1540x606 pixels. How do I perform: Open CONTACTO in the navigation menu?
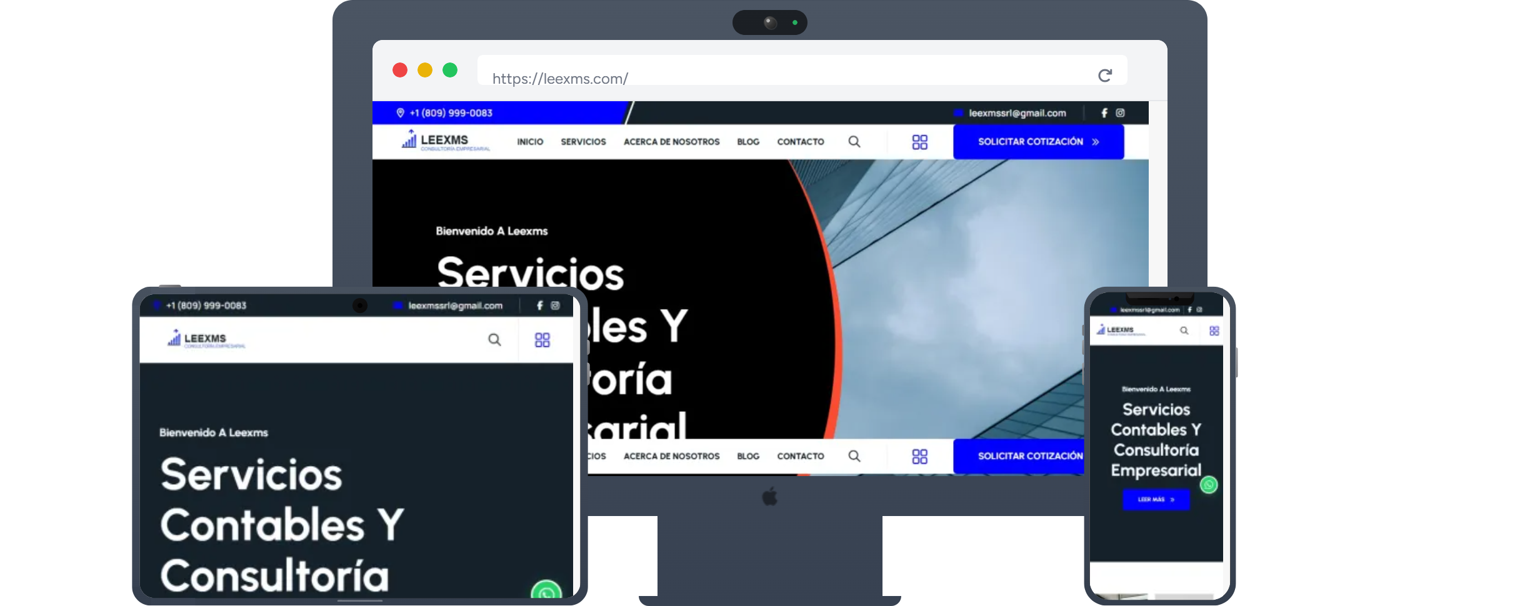pos(800,142)
